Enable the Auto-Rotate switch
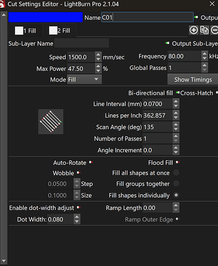The image size is (218, 266). point(91,162)
